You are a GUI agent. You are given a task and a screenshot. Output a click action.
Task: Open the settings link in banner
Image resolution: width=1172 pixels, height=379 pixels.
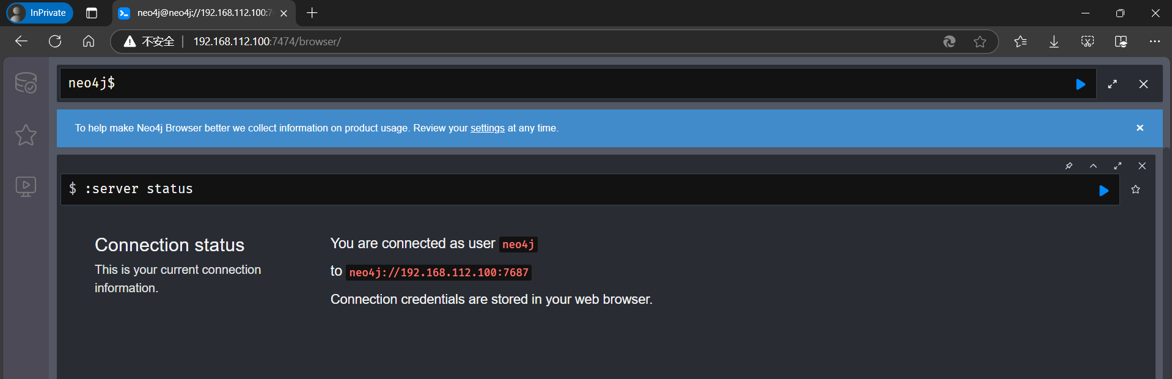tap(487, 128)
